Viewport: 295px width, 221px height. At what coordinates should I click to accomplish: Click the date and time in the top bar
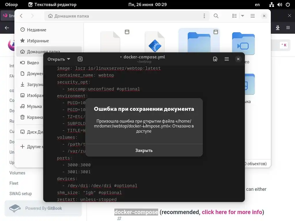(147, 5)
